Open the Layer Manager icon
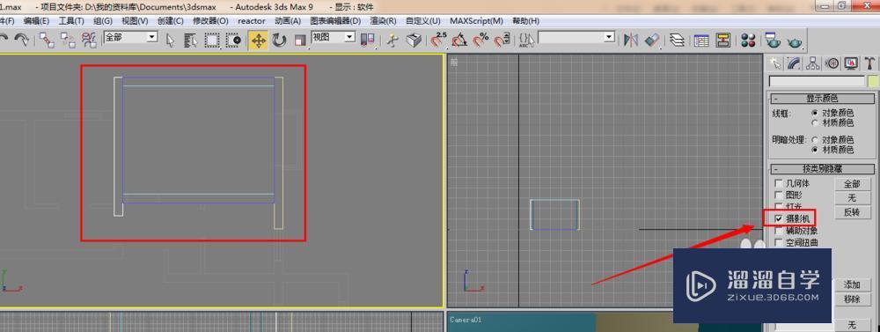This screenshot has width=880, height=332. pos(678,40)
